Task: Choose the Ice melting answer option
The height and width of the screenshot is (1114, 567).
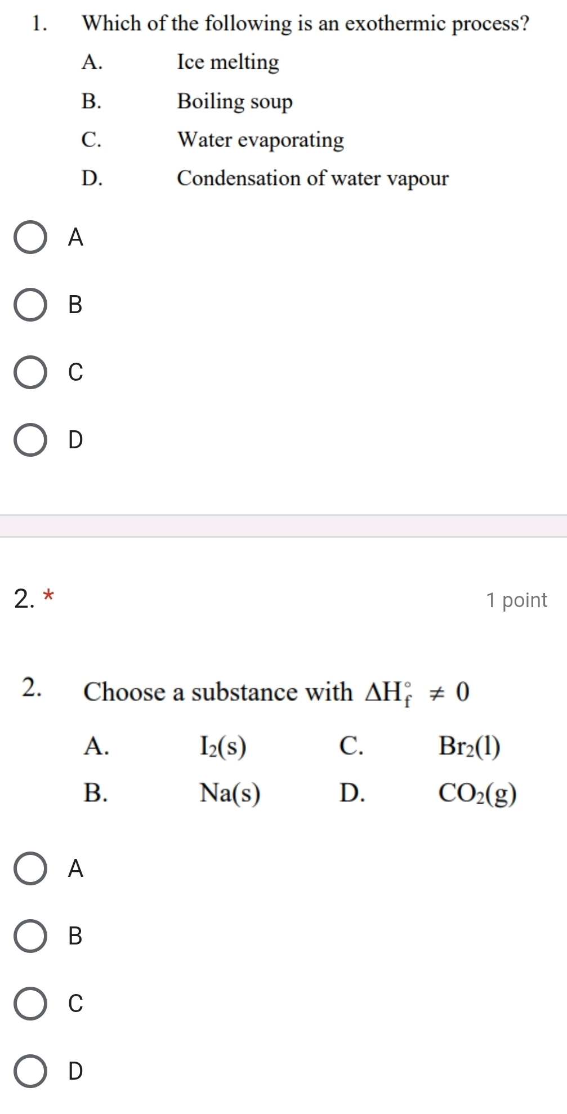Action: [227, 63]
